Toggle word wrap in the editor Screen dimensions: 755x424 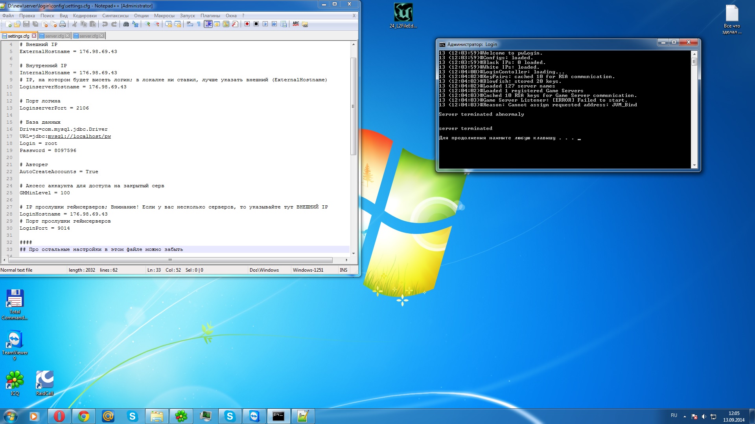(x=190, y=24)
